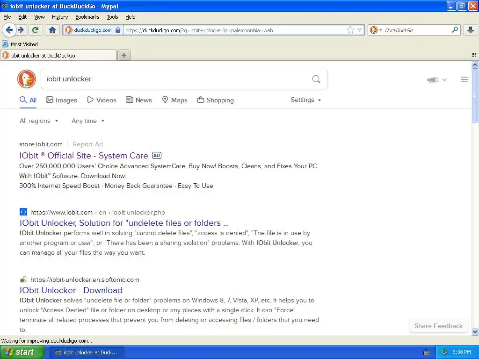The image size is (479, 359).
Task: Click the softonic result favicon
Action: pyautogui.click(x=23, y=280)
